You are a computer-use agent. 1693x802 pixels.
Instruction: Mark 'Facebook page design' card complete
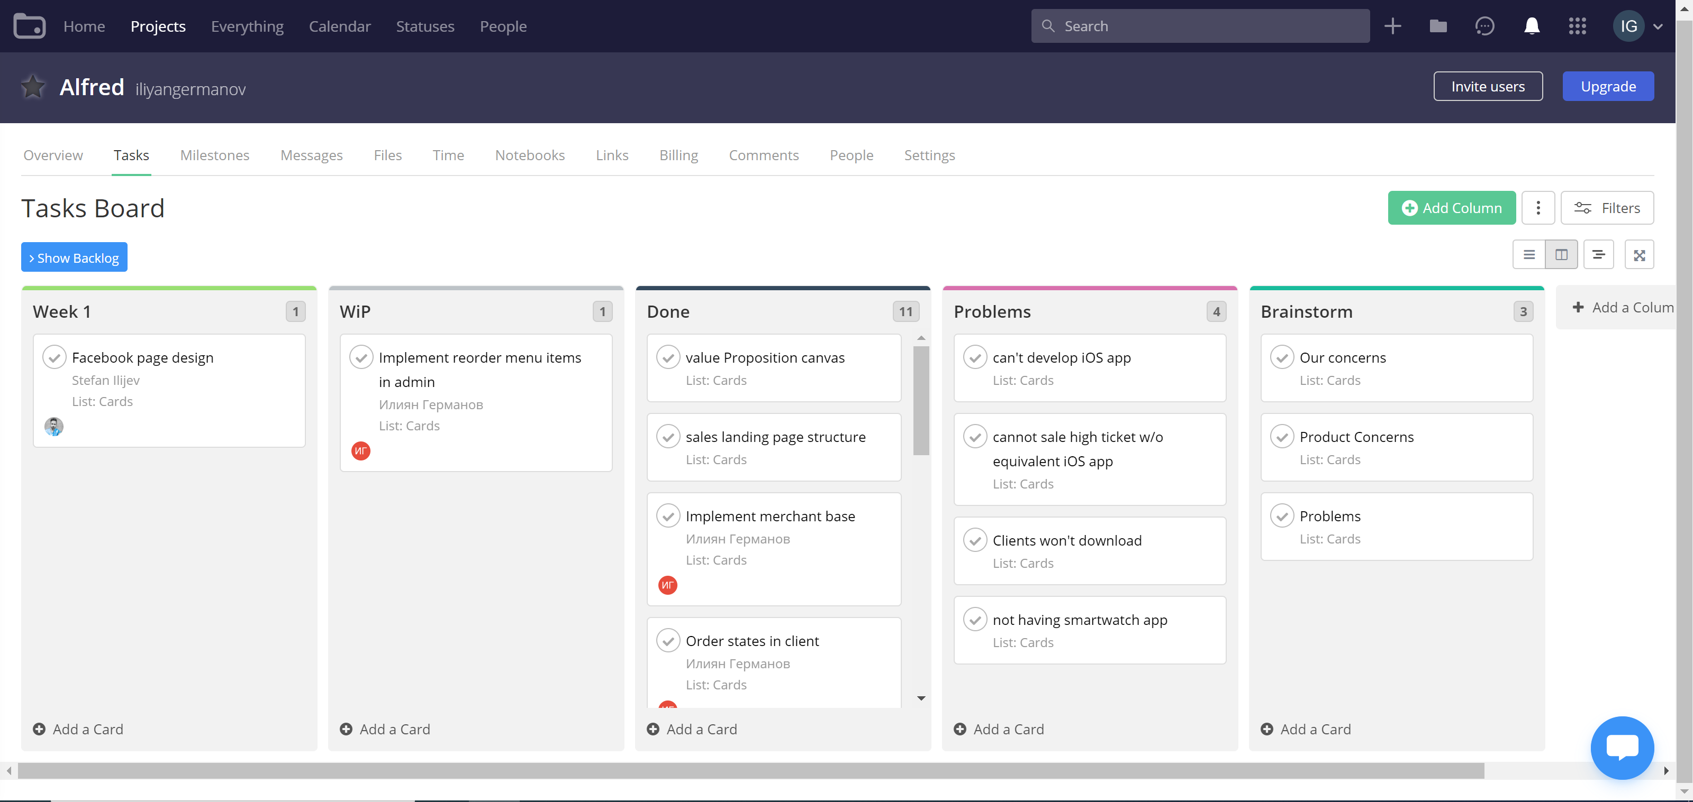(x=55, y=357)
